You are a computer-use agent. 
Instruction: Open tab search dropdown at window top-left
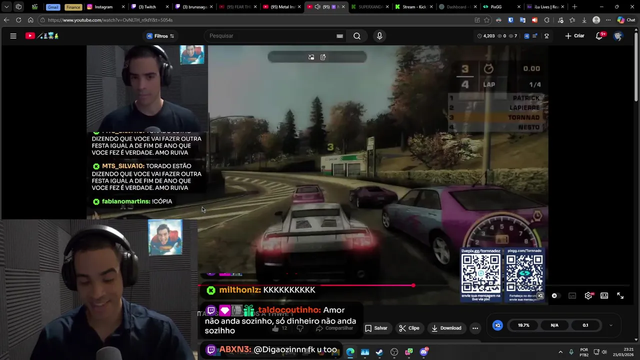coord(6,7)
